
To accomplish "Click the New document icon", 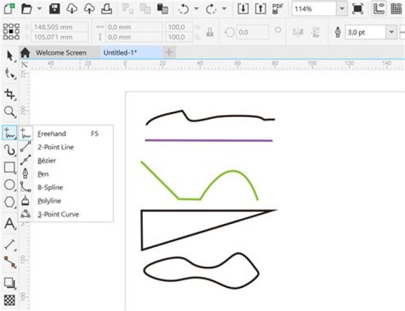I will point(10,8).
